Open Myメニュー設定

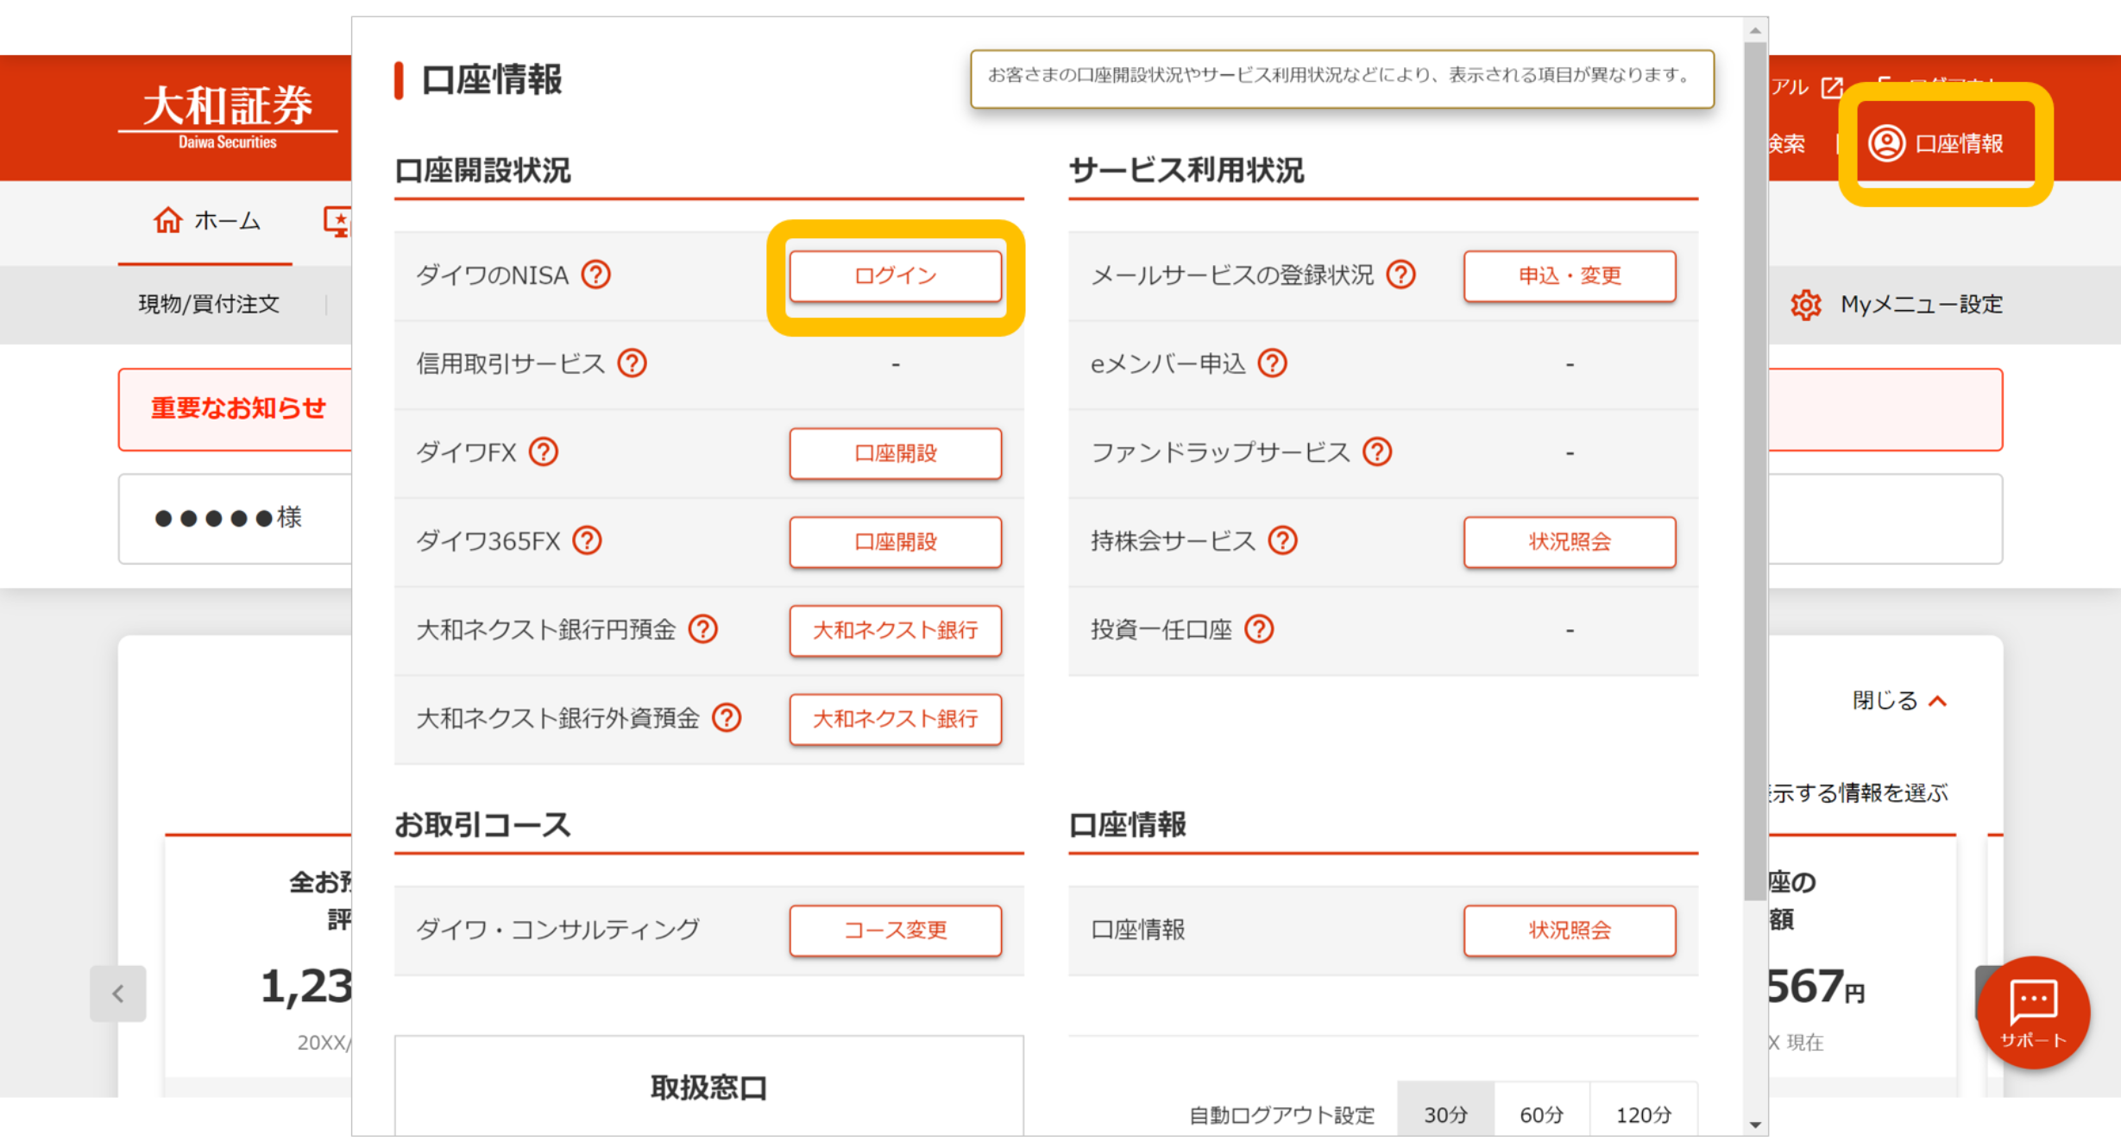click(1896, 305)
